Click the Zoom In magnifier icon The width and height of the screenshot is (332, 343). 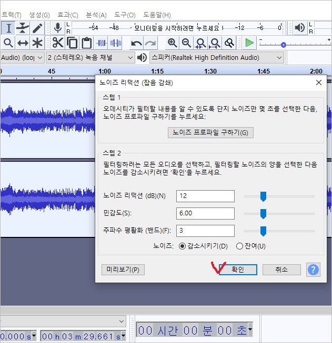point(172,43)
